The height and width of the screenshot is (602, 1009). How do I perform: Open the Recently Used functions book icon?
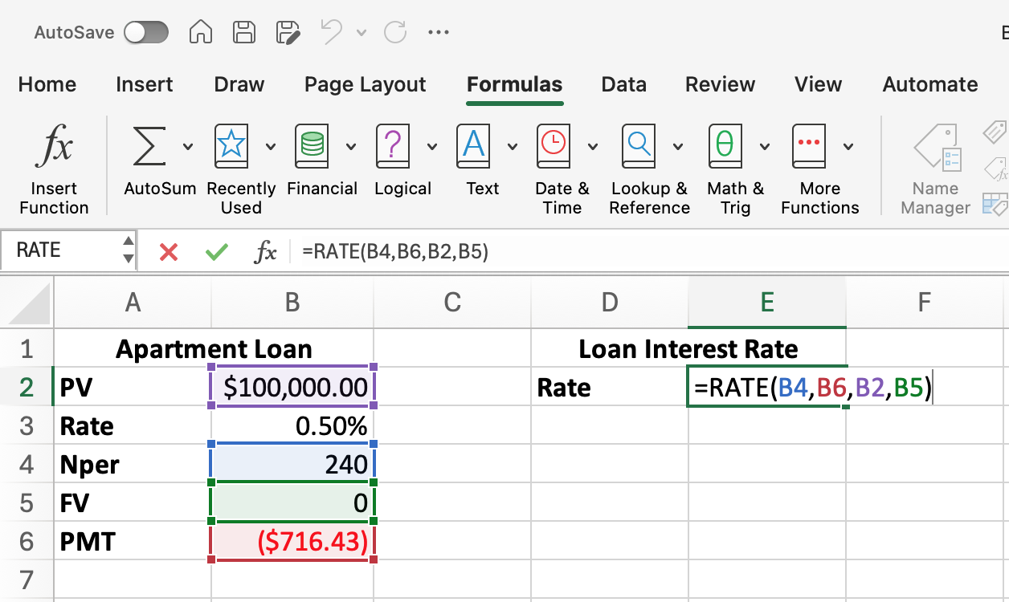point(231,146)
